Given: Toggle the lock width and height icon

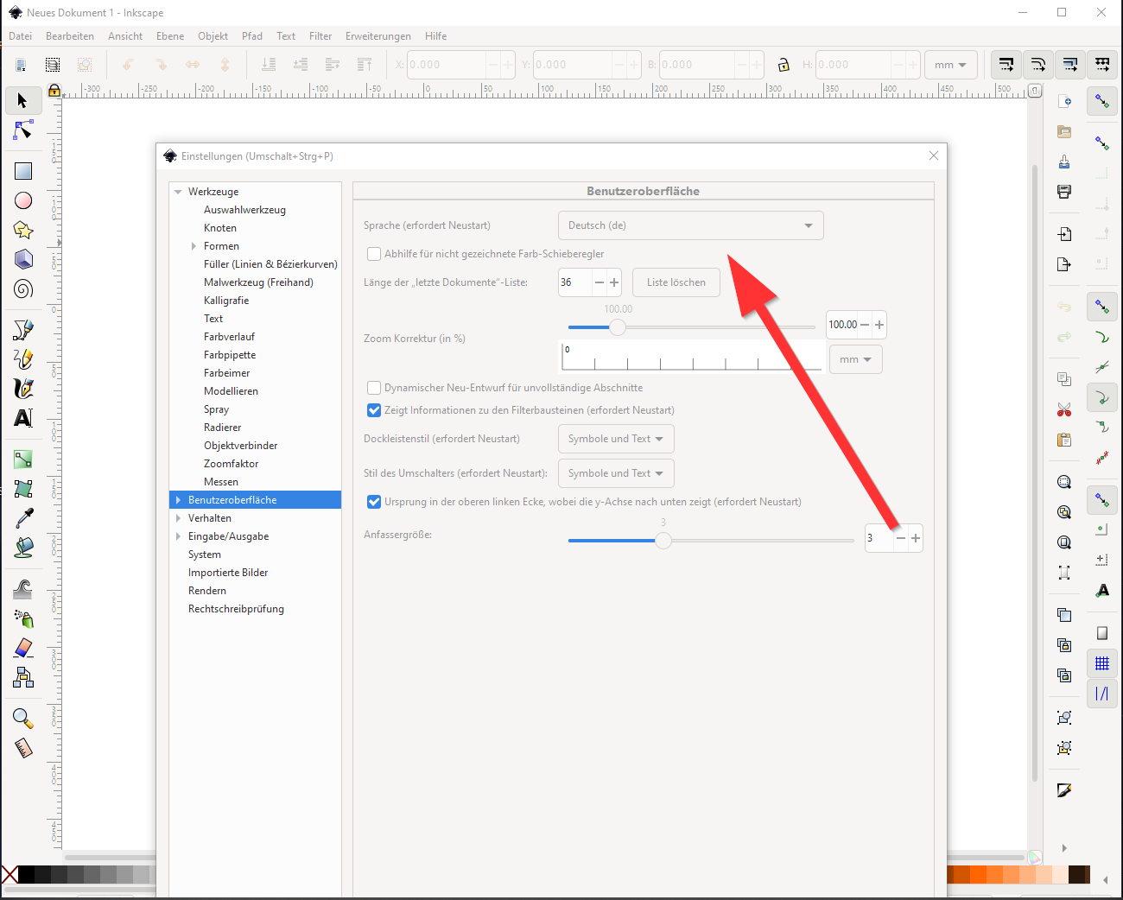Looking at the screenshot, I should [x=784, y=65].
